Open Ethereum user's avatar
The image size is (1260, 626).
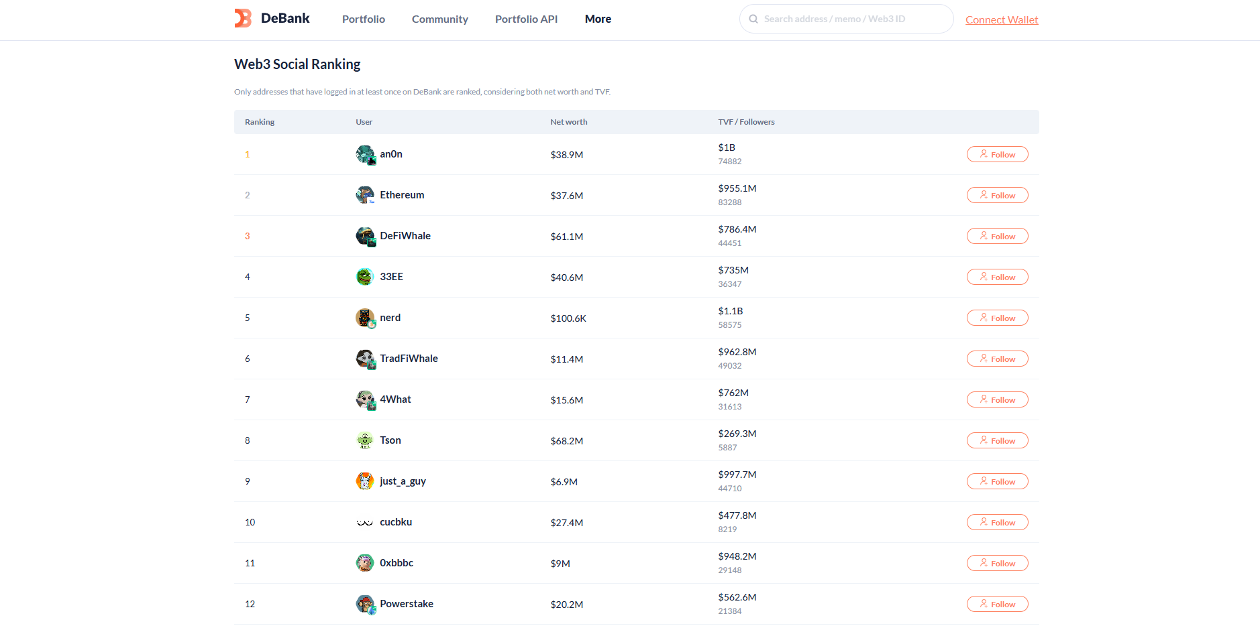365,195
